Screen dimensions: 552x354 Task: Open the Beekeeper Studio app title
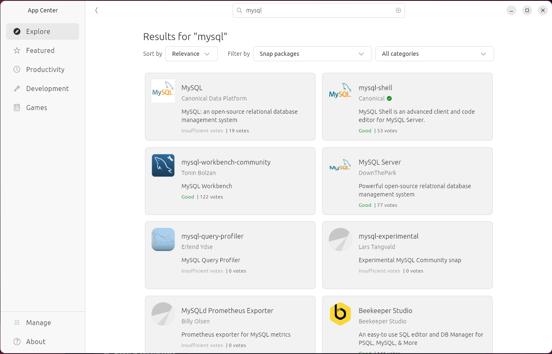point(386,311)
